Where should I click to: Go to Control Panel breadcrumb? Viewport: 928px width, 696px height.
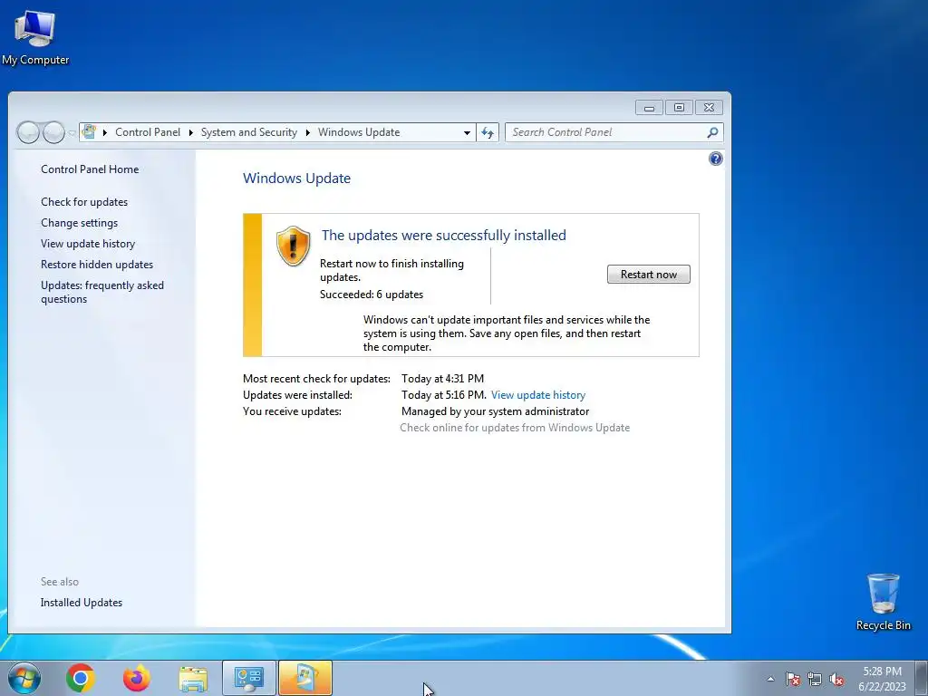coord(148,132)
